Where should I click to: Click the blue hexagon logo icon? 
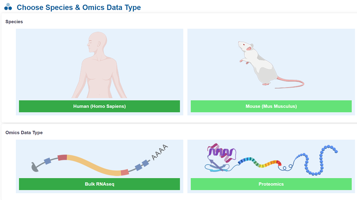[8, 7]
